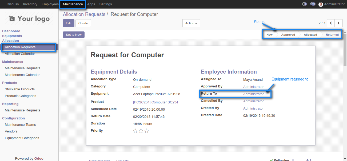Open the [PCSC234] Computer SC234 product link
The width and height of the screenshot is (347, 161).
click(x=155, y=102)
